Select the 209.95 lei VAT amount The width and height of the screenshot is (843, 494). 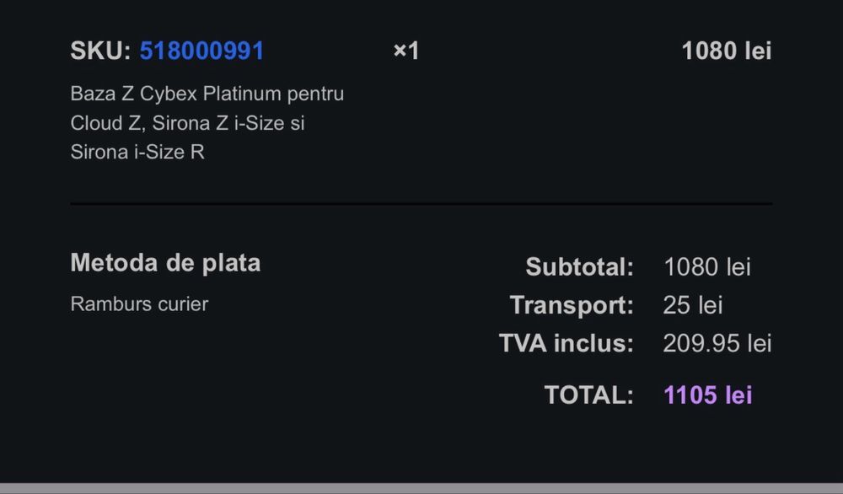[x=717, y=343]
